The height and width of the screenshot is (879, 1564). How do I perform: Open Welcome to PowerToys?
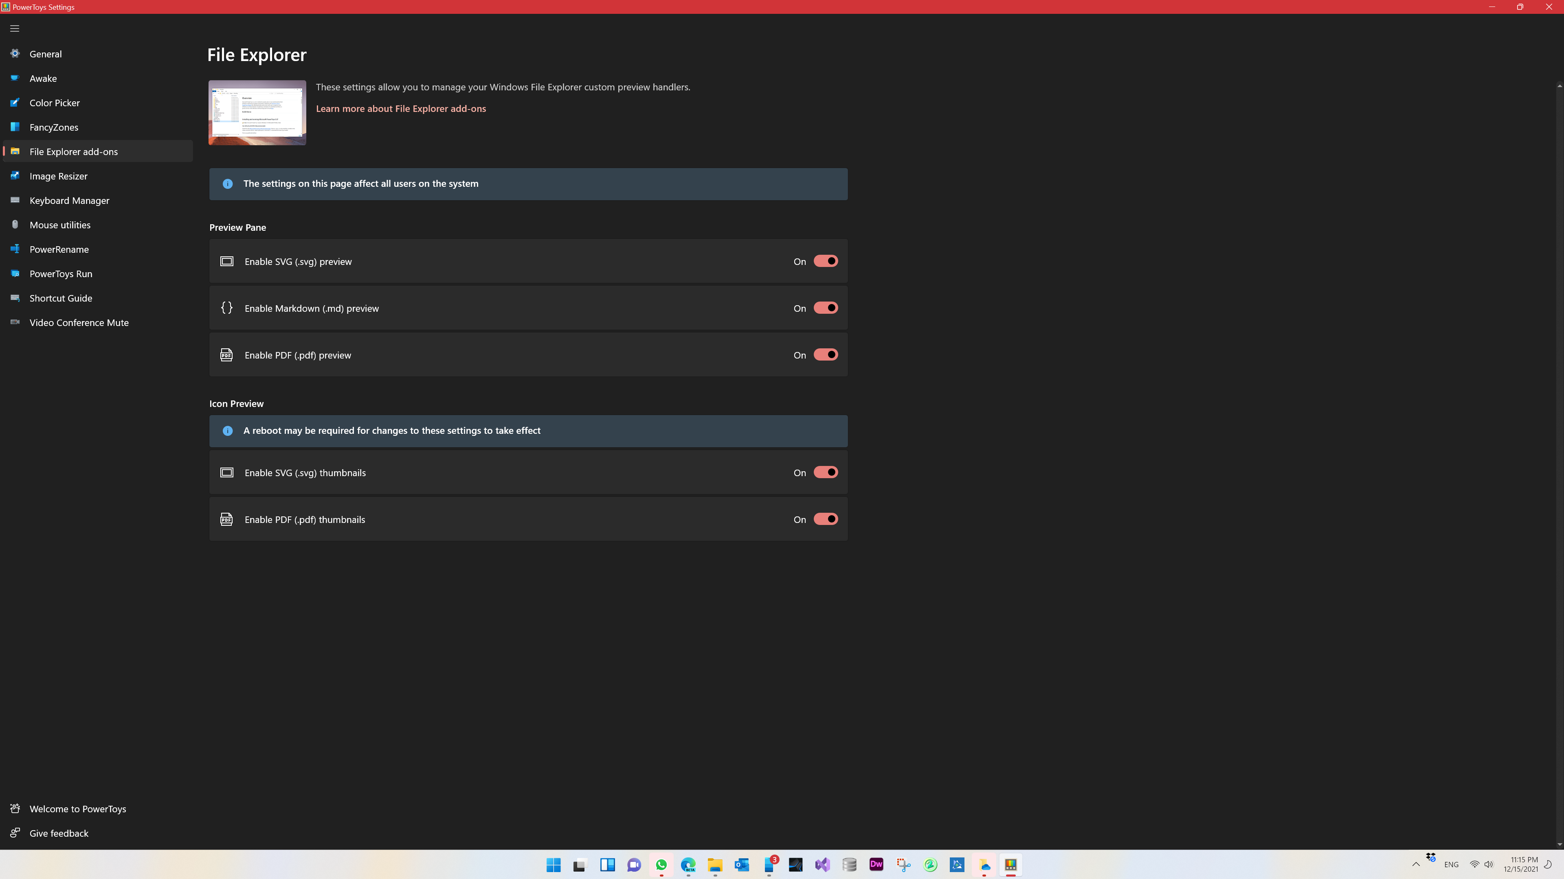(98, 809)
